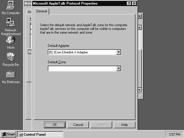The width and height of the screenshot is (184, 138).
Task: Select the Recycle Bin icon
Action: [11, 57]
